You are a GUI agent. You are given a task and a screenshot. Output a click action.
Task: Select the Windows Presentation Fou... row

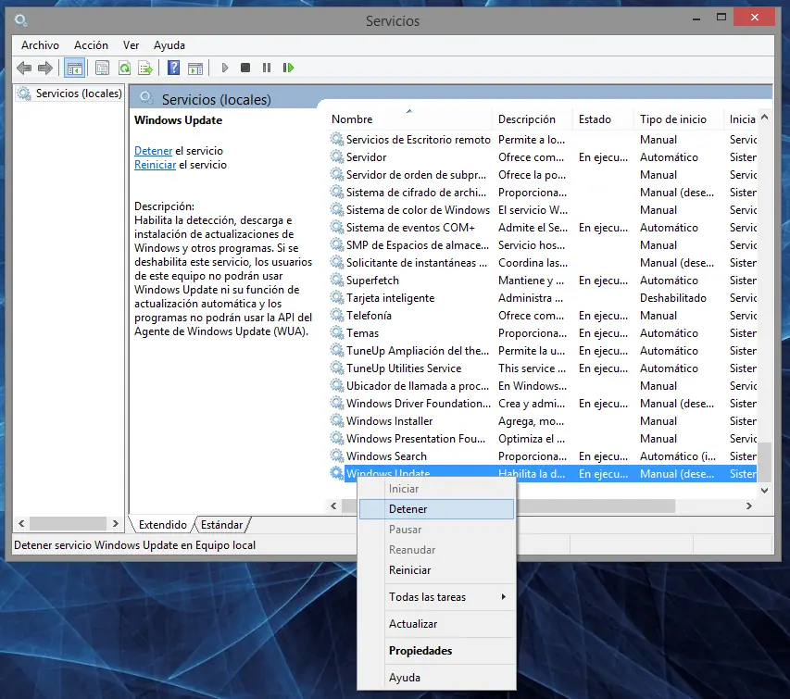point(542,438)
